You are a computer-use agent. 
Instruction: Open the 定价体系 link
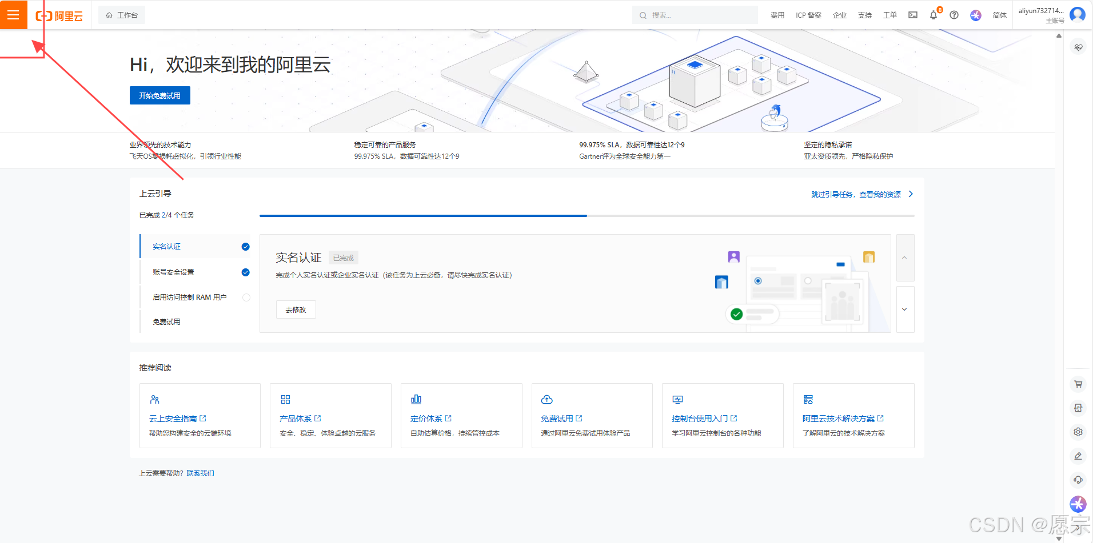pyautogui.click(x=426, y=419)
